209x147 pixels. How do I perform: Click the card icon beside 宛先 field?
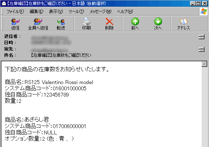202,49
